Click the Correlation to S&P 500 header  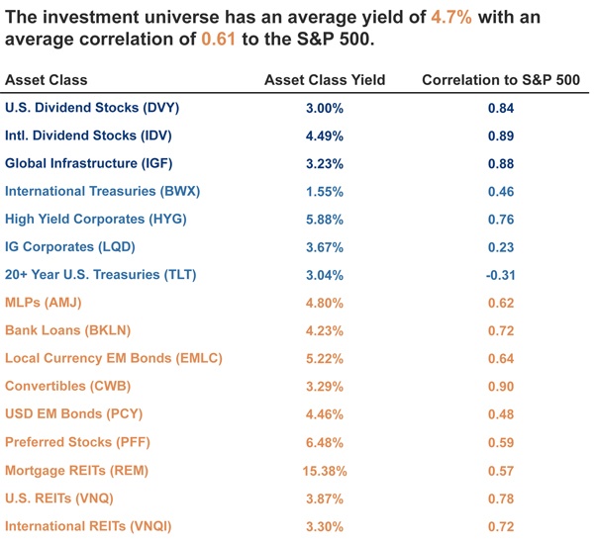coord(501,80)
